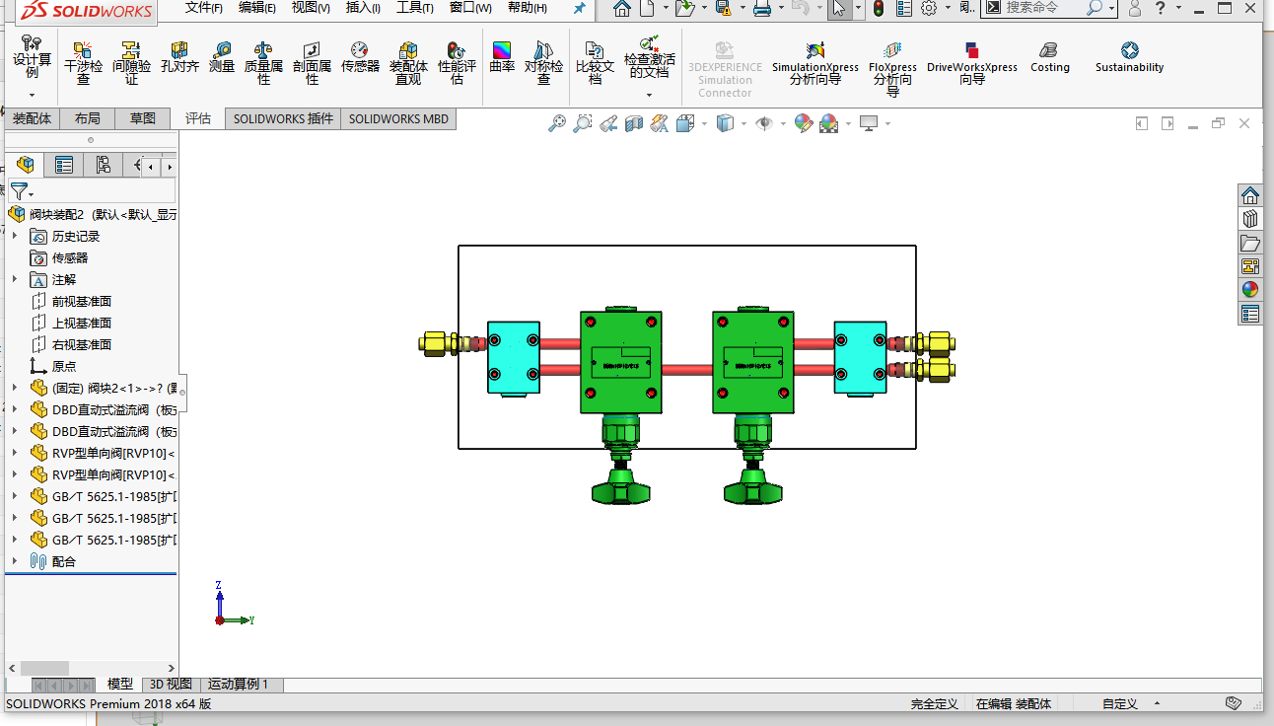Open 质量属性 mass properties
Viewport: 1274px width, 726px height.
[x=263, y=59]
